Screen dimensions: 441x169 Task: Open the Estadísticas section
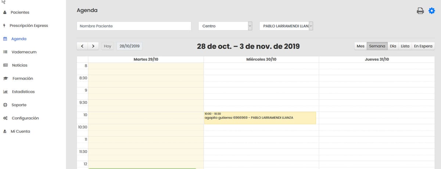tap(24, 92)
